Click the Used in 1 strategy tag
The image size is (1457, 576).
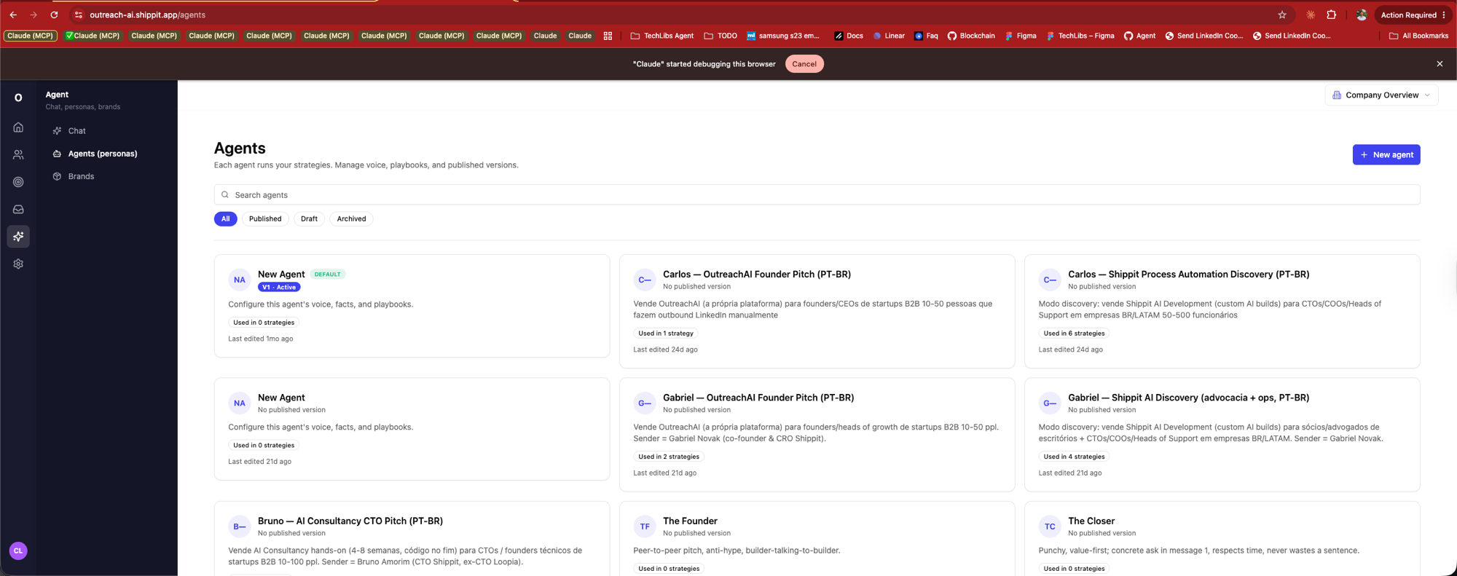666,334
